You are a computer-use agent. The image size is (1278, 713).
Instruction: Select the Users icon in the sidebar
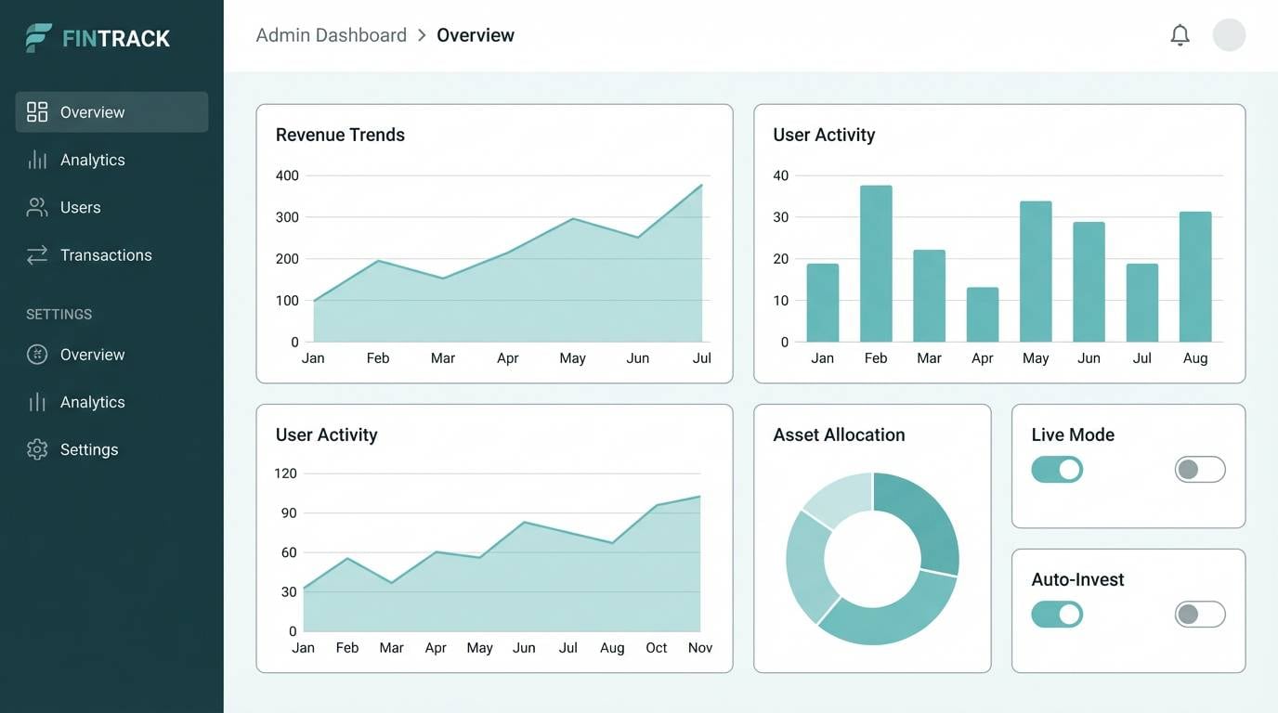tap(37, 206)
